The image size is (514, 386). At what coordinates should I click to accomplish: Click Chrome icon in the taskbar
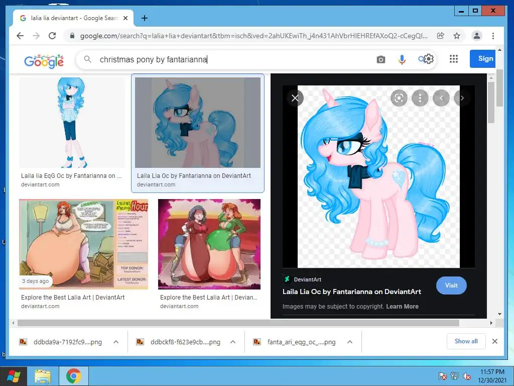(73, 376)
